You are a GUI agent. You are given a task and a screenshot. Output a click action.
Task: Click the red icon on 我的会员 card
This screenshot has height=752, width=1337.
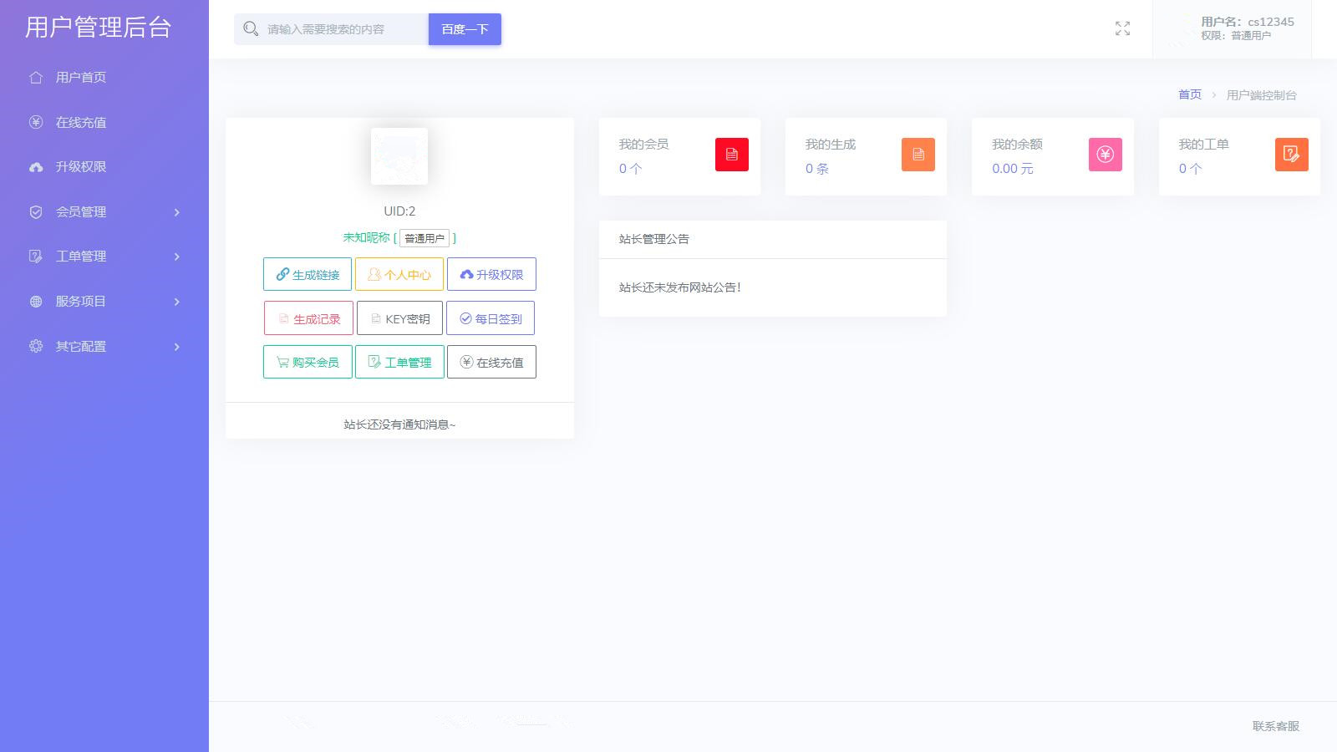pyautogui.click(x=731, y=155)
